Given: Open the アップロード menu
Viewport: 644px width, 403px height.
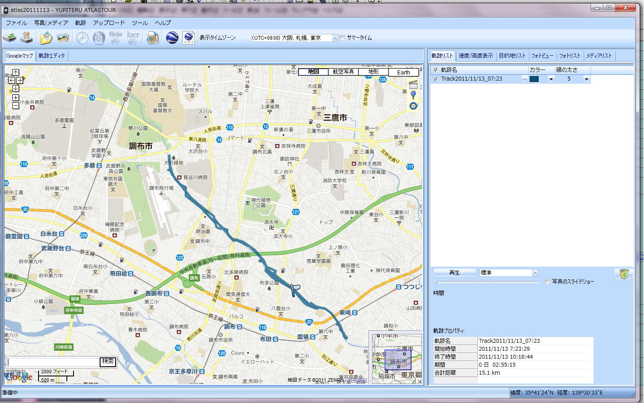Looking at the screenshot, I should click(109, 23).
